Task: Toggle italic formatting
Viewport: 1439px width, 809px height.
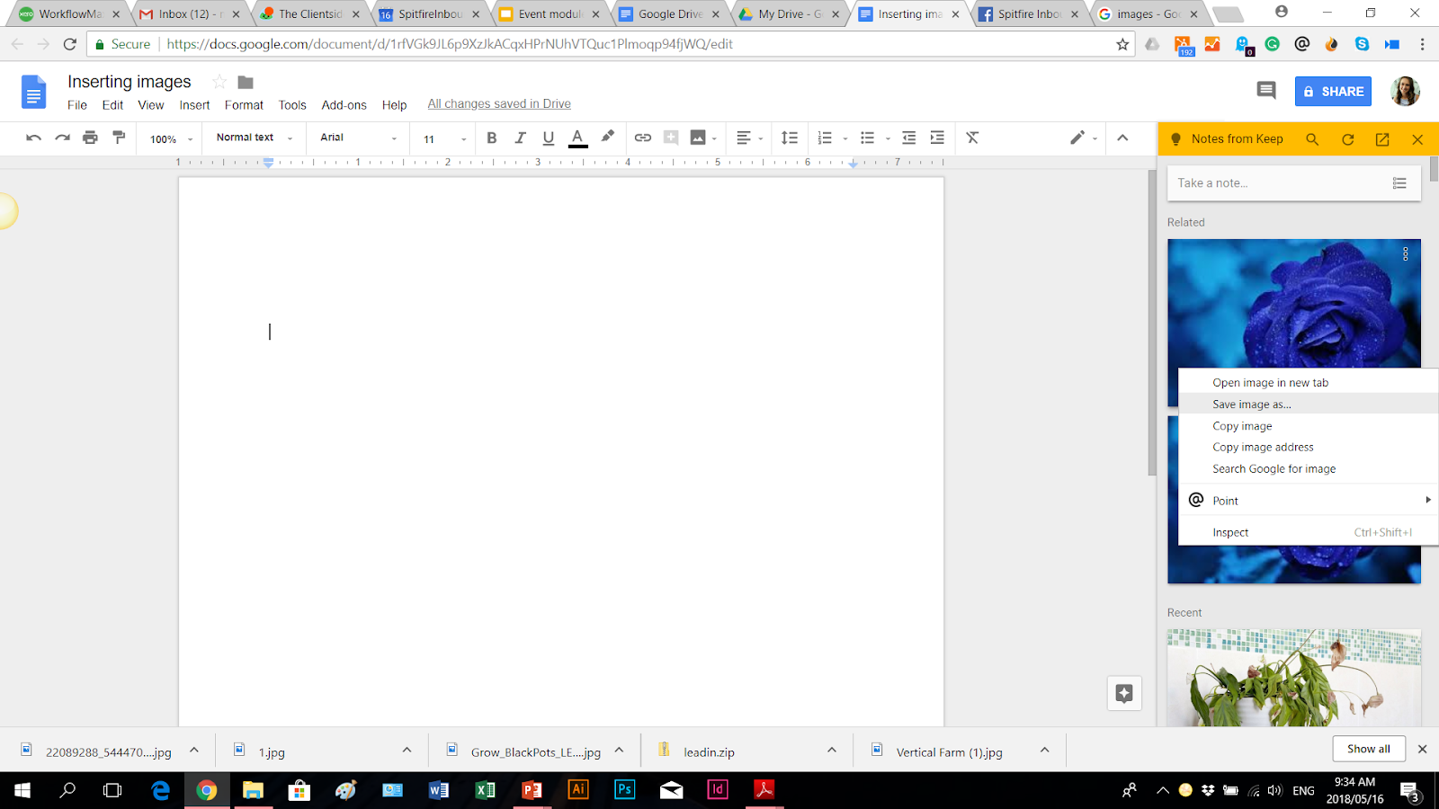Action: pyautogui.click(x=520, y=138)
